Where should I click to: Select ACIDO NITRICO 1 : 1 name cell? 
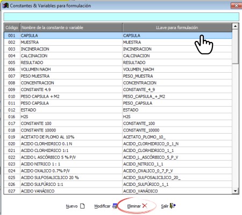click(71, 164)
